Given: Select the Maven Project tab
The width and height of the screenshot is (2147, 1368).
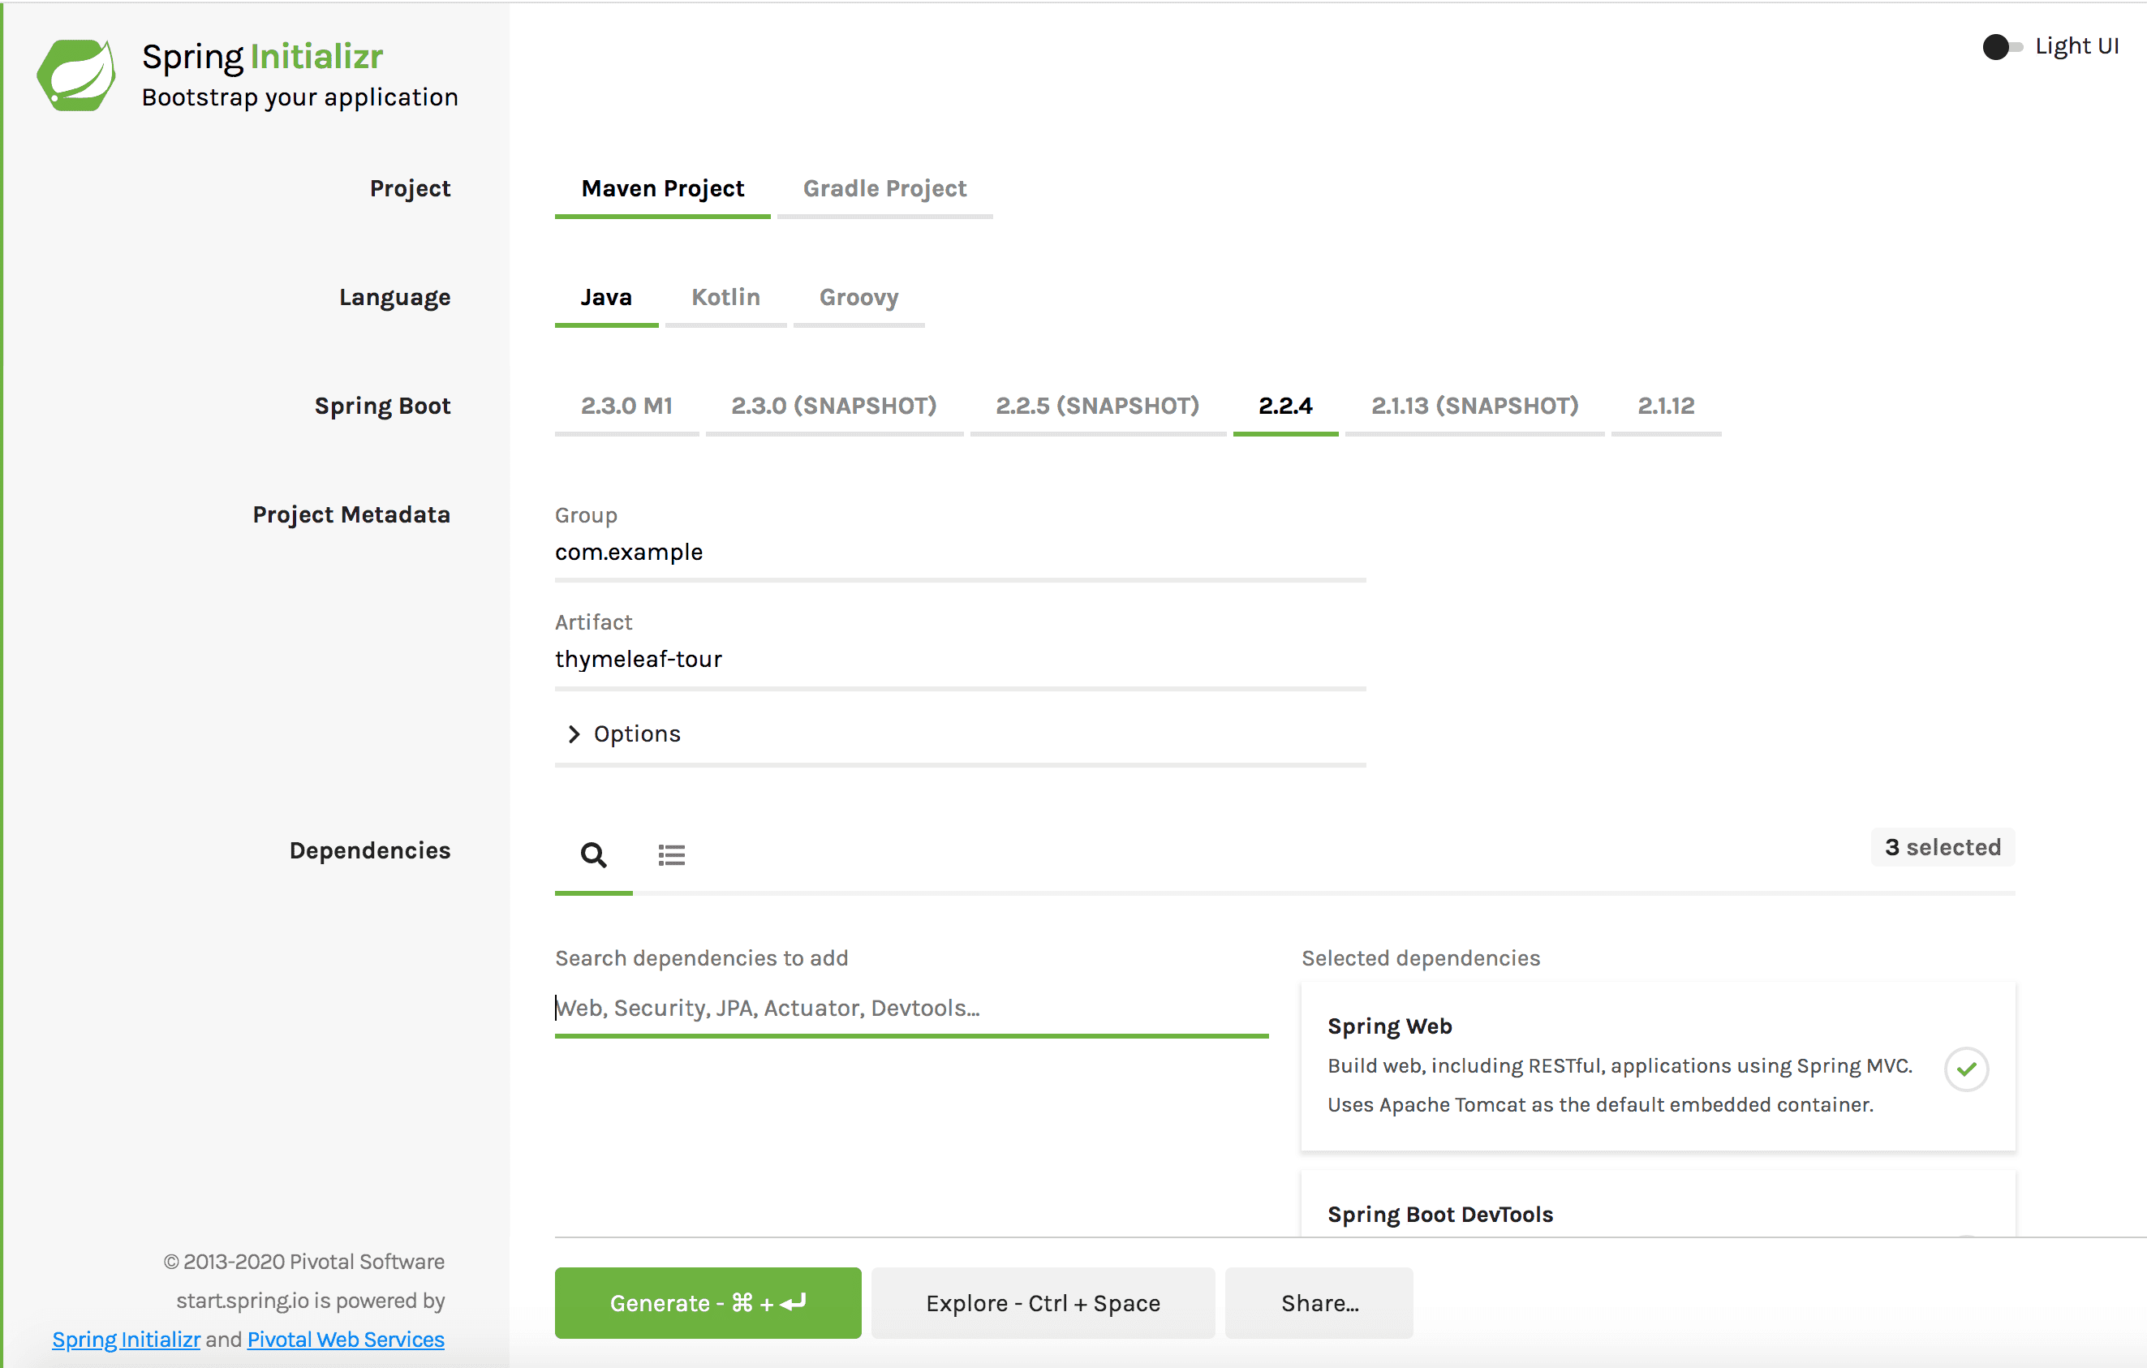Looking at the screenshot, I should coord(662,188).
